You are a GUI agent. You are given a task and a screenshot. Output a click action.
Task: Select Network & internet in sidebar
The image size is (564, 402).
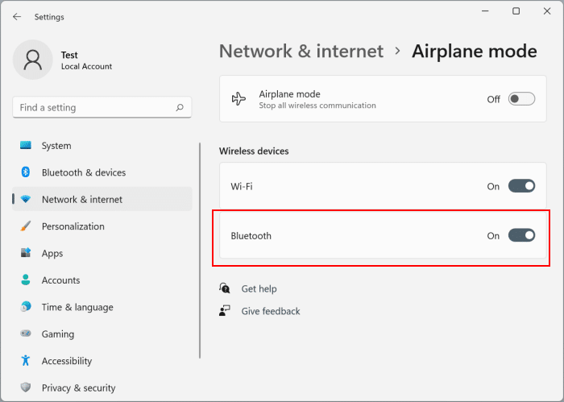(x=102, y=199)
